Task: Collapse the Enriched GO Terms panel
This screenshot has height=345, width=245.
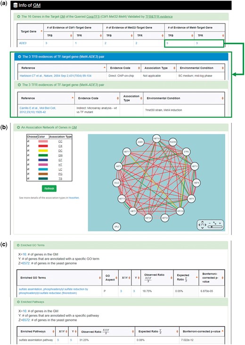Action: pos(18,245)
